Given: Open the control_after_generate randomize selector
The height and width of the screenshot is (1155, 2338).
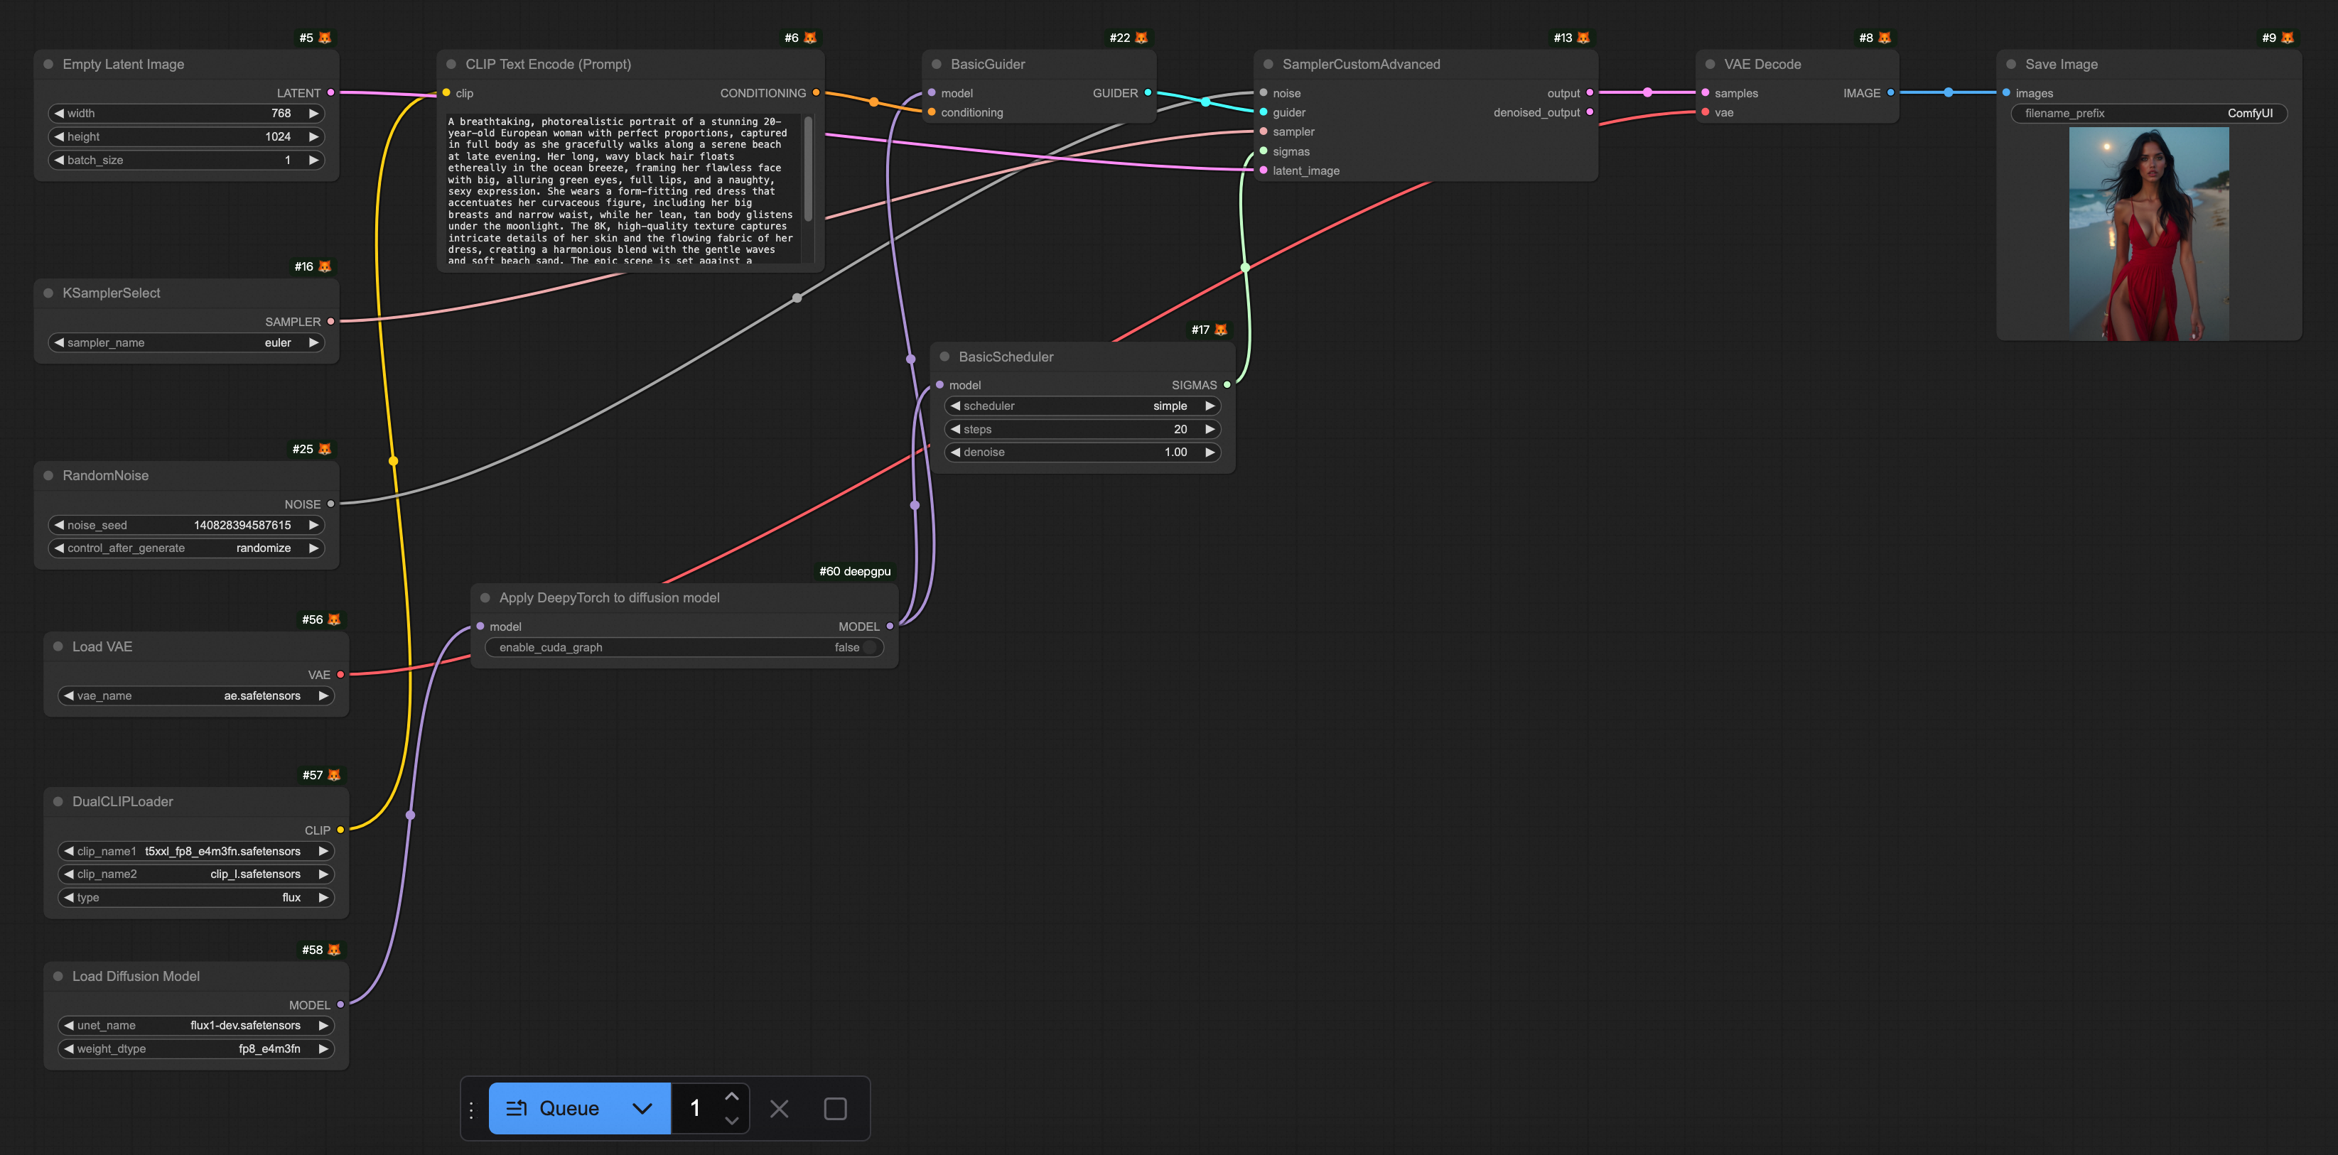Looking at the screenshot, I should 186,548.
